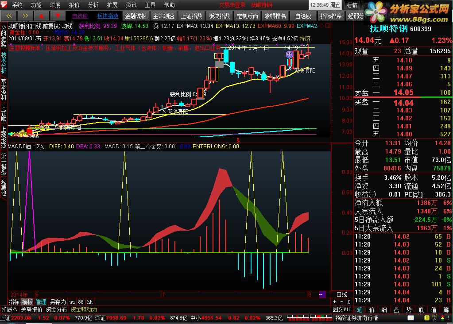Viewport: 453px width, 324px height.
Task: Click the yellow cylinder icon in status bar
Action: pos(427,318)
